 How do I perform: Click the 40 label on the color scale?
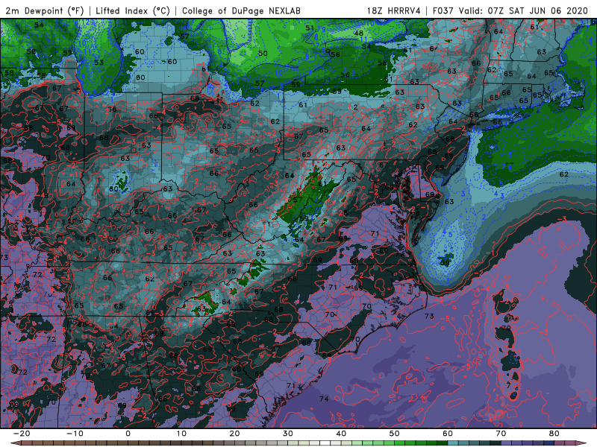(341, 434)
